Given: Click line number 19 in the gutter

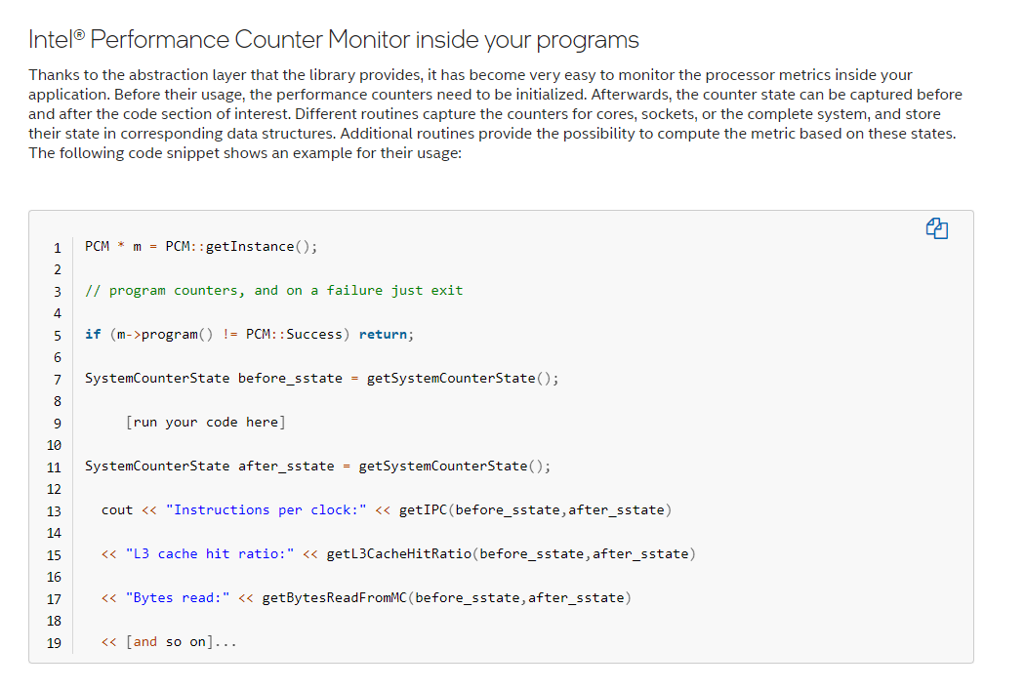Looking at the screenshot, I should pyautogui.click(x=55, y=643).
